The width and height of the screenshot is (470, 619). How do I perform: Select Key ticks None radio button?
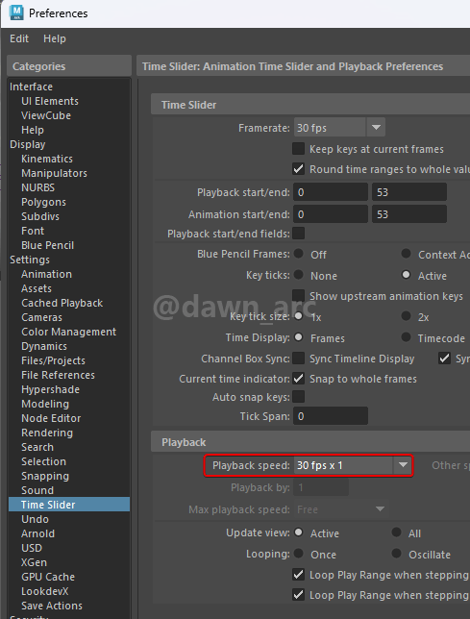(x=299, y=274)
